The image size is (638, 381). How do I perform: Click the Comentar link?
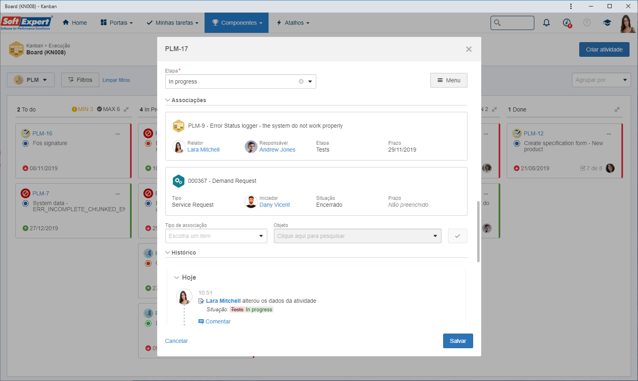point(214,321)
